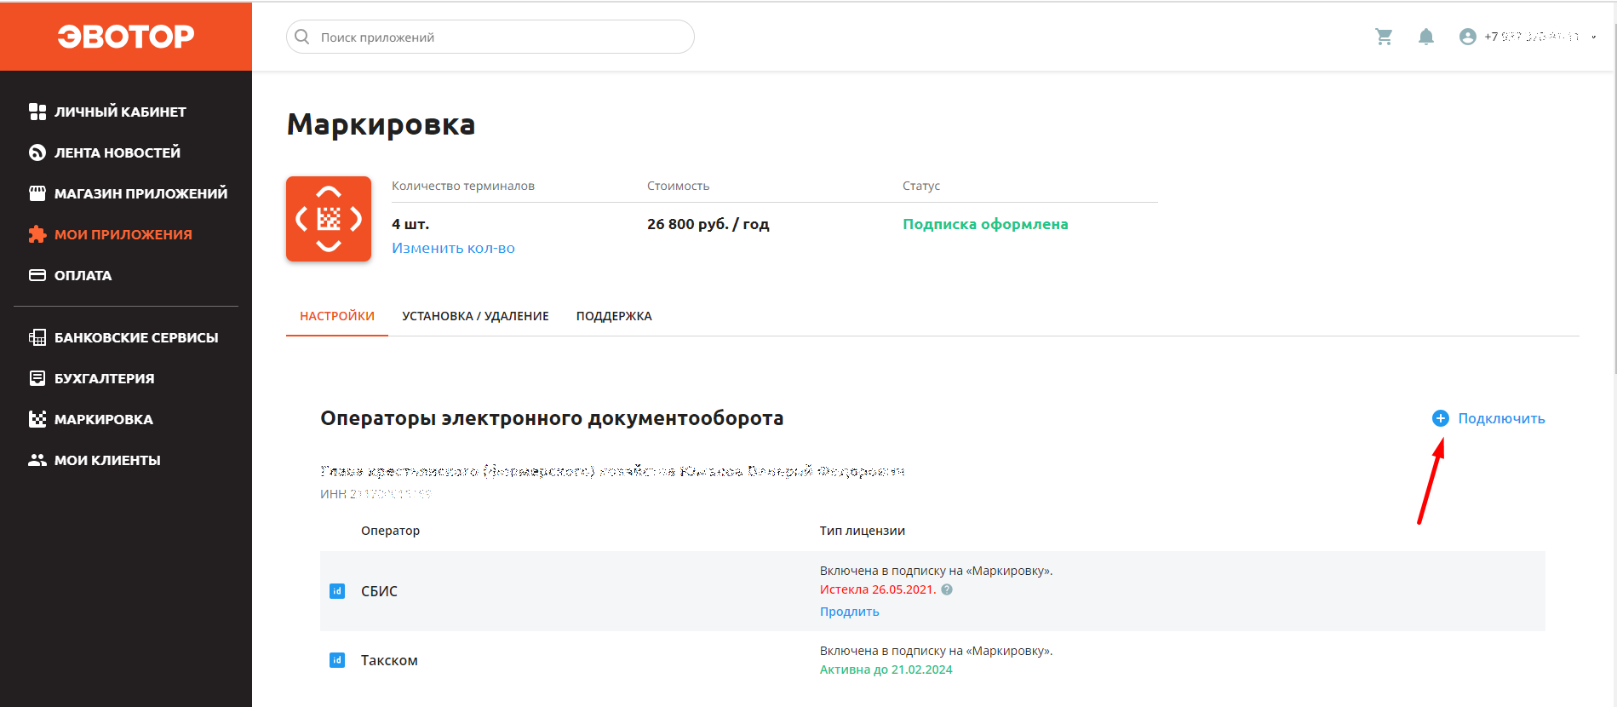The height and width of the screenshot is (707, 1617).
Task: Click the Такском id icon
Action: pos(337,660)
